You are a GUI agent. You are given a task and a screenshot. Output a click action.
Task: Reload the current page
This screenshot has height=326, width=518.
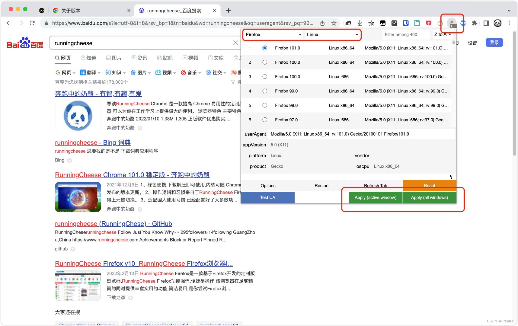coord(32,23)
